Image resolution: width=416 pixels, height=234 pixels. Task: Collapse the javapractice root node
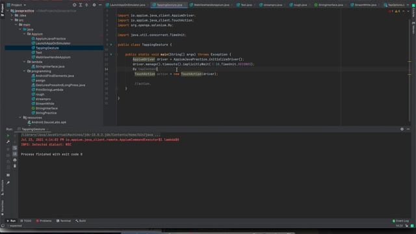point(8,11)
